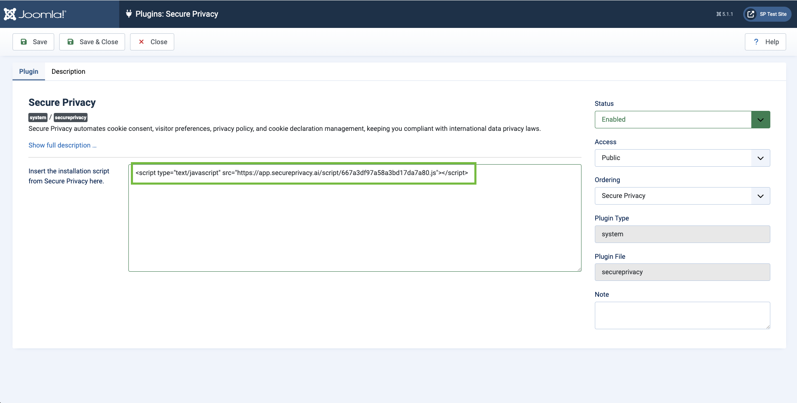Click the Plugin File secureprivacy field

pos(682,272)
